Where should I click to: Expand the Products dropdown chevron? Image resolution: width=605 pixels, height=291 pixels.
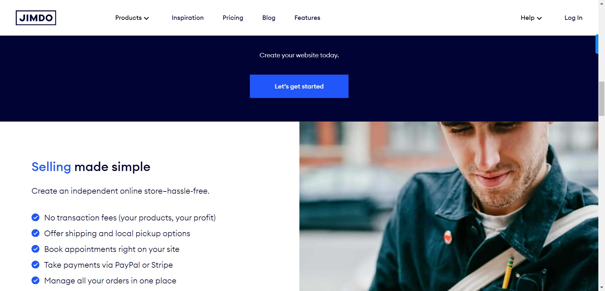point(147,18)
